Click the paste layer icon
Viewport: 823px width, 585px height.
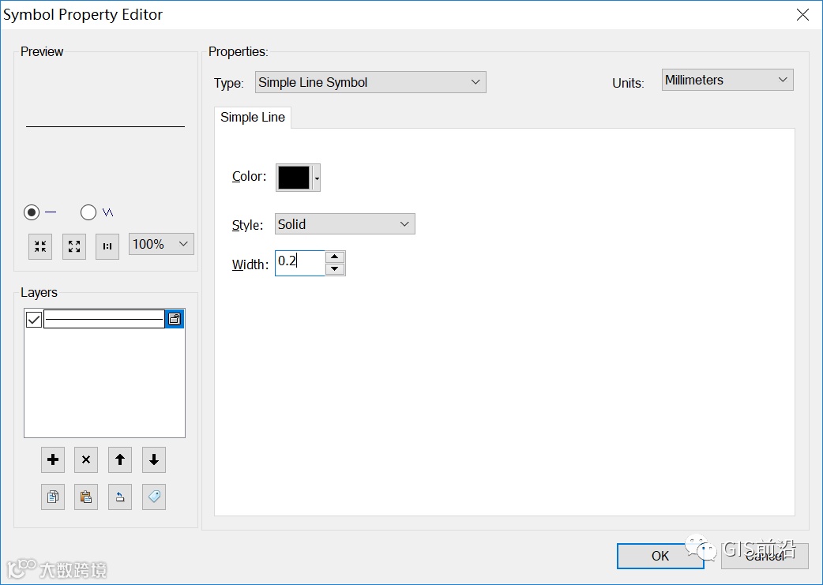(86, 497)
